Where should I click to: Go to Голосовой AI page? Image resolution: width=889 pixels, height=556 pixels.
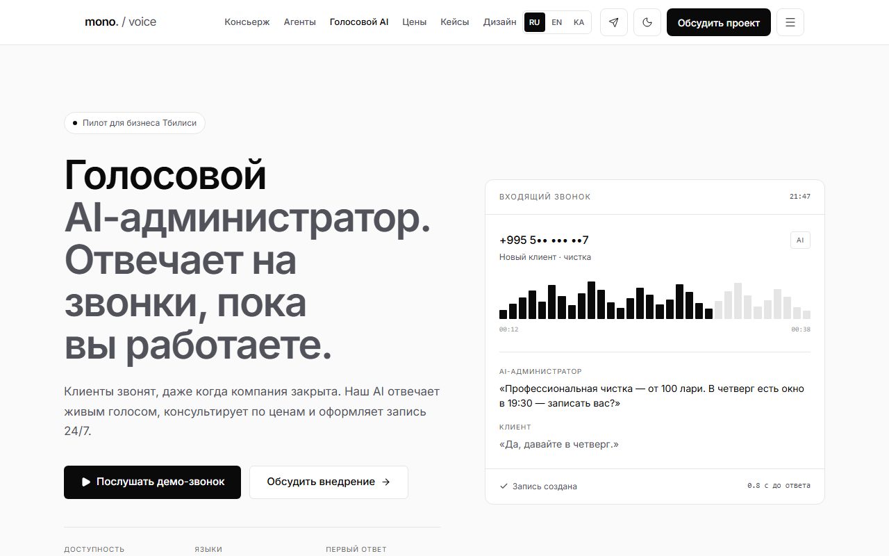[x=359, y=22]
